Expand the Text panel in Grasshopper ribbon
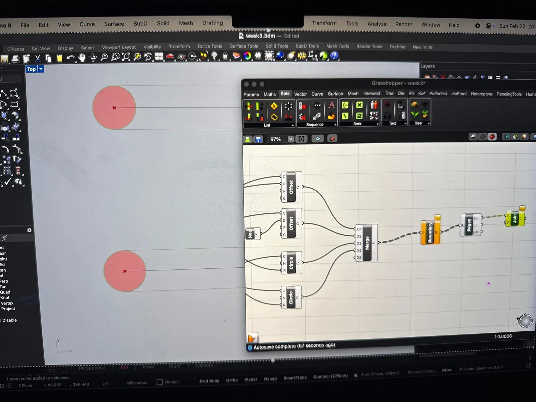The image size is (536, 402). pyautogui.click(x=405, y=124)
